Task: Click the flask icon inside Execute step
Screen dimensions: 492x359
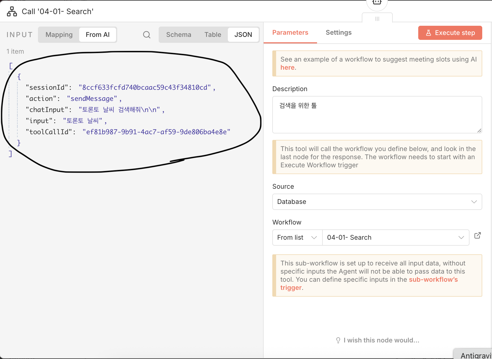Action: pos(429,33)
